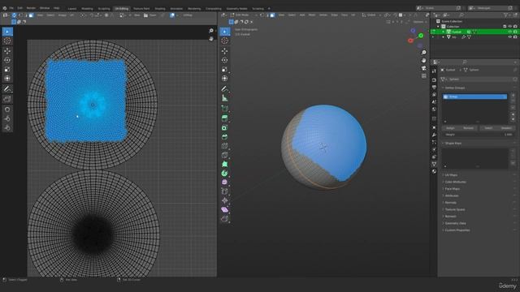The width and height of the screenshot is (520, 292).
Task: Open the Edit Mode dropdown
Action: tap(244, 15)
